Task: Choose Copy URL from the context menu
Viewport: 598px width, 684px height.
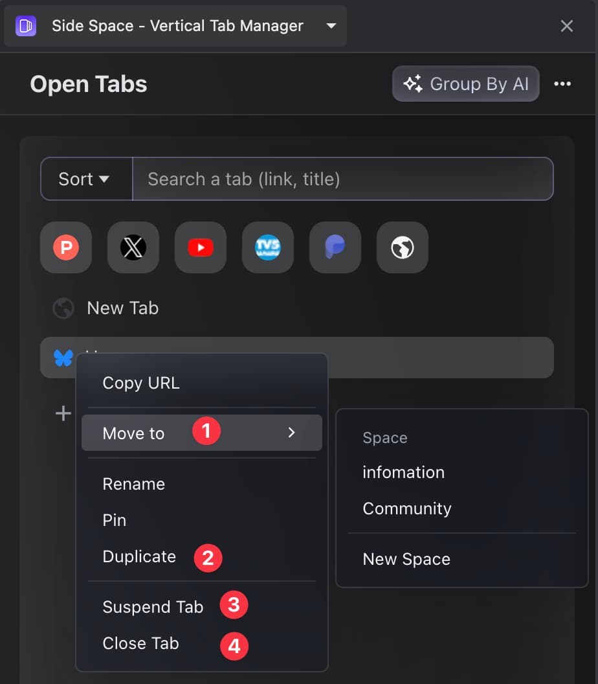Action: [x=140, y=383]
